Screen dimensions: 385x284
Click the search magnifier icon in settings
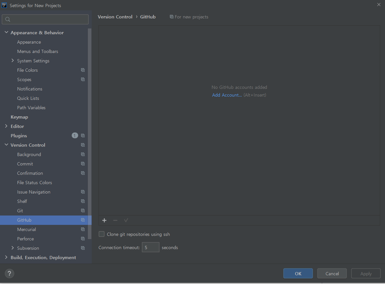click(8, 19)
